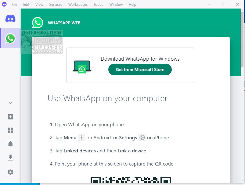Open the Workspaces menu

click(x=78, y=5)
